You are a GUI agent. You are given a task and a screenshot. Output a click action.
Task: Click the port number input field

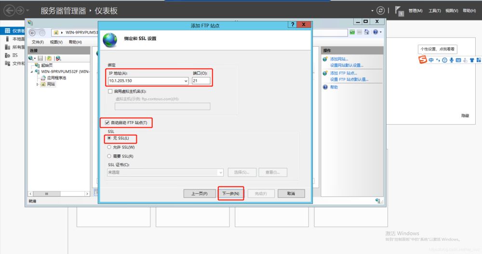point(201,81)
